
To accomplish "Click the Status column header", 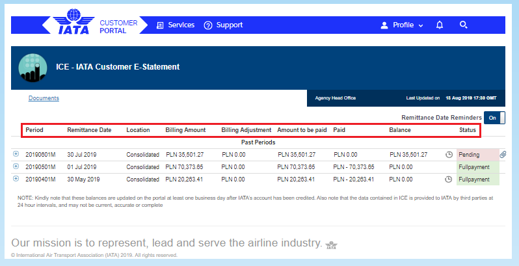I will tap(468, 130).
